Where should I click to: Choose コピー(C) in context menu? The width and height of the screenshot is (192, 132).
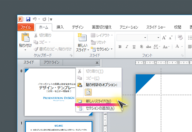pos(93,78)
